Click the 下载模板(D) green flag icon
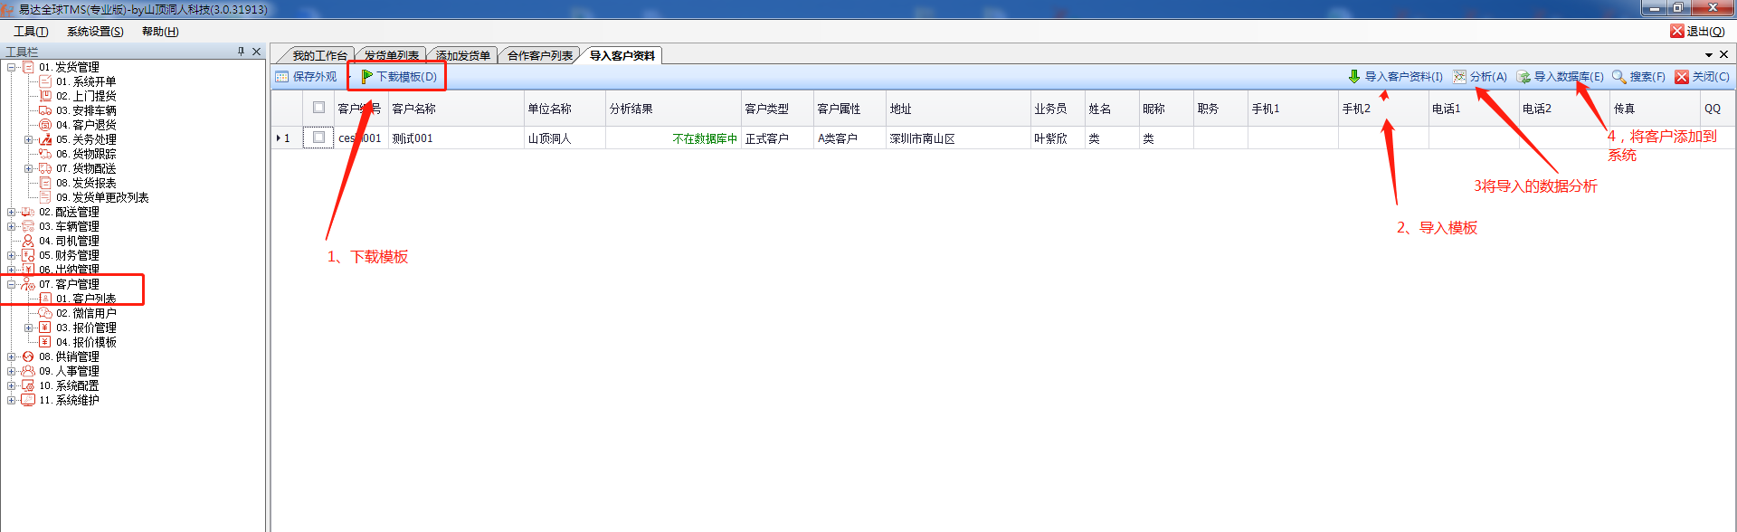 [366, 77]
